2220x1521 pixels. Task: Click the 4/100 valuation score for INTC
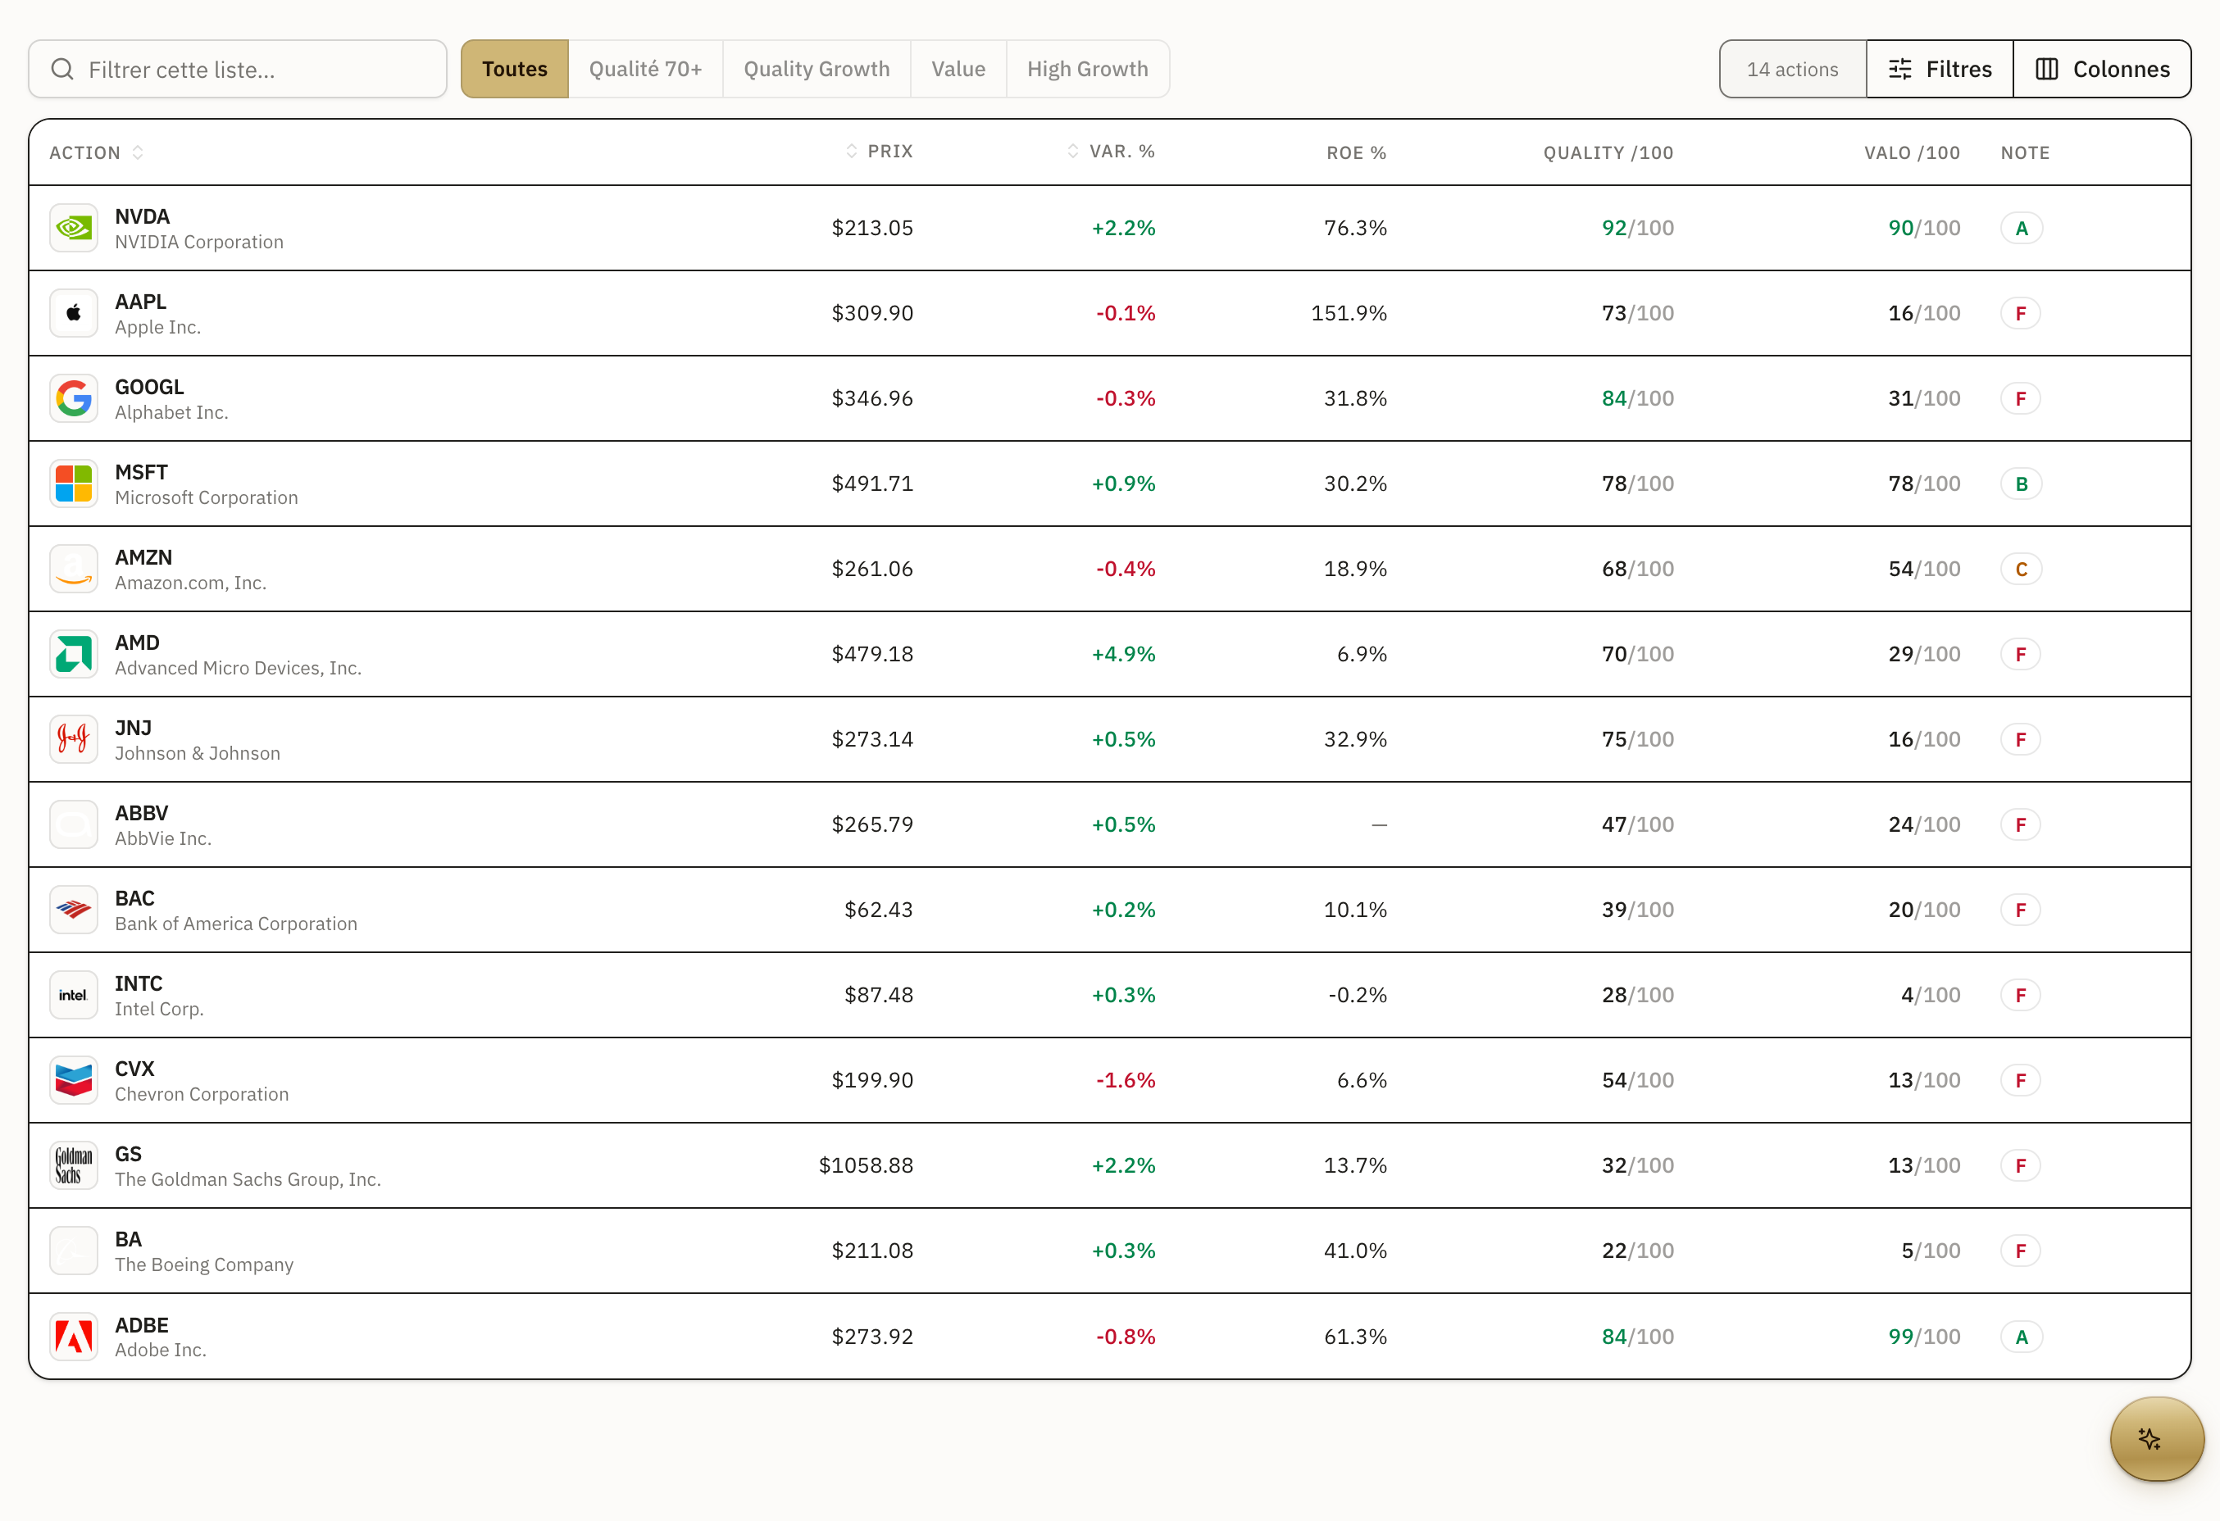[x=1931, y=995]
